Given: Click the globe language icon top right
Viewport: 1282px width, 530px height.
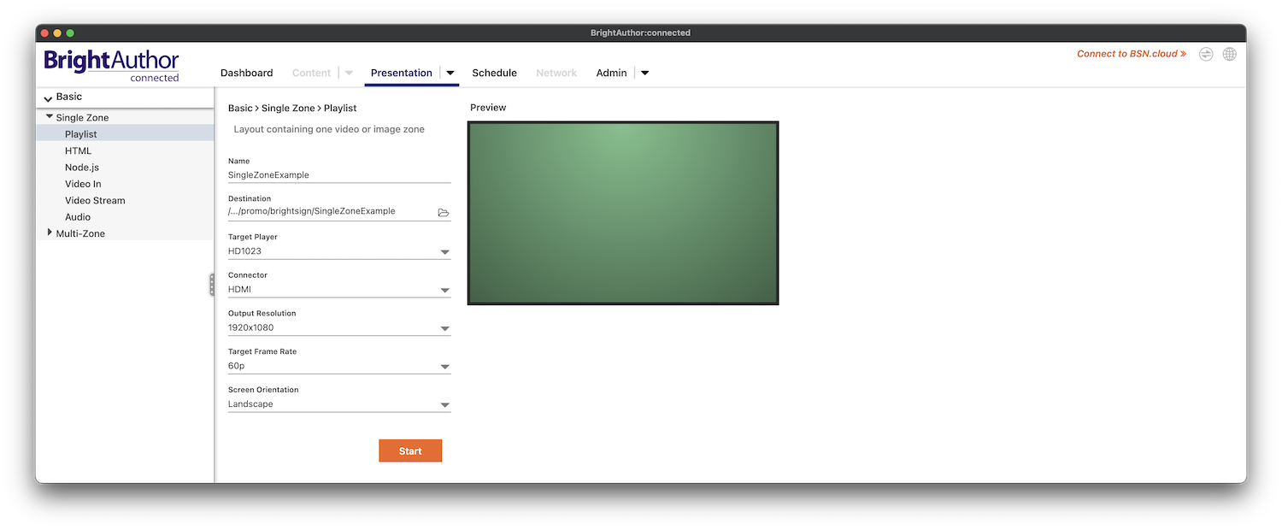Looking at the screenshot, I should (1229, 53).
